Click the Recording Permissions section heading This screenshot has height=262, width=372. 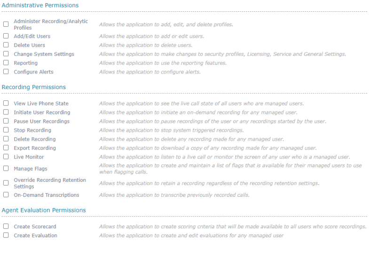click(34, 87)
